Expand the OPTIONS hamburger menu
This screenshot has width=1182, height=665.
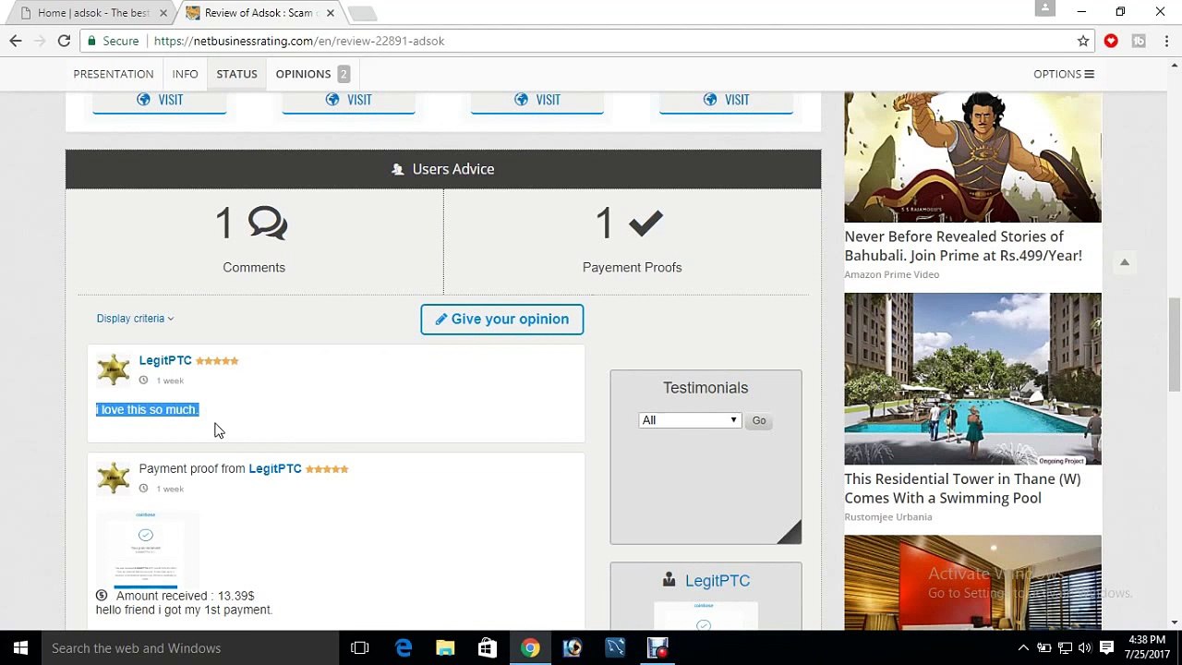pos(1064,74)
